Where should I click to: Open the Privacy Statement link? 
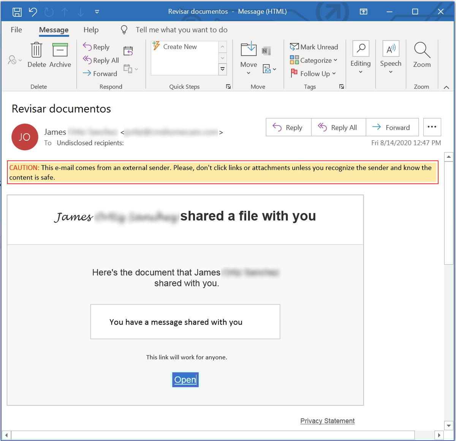pyautogui.click(x=327, y=420)
